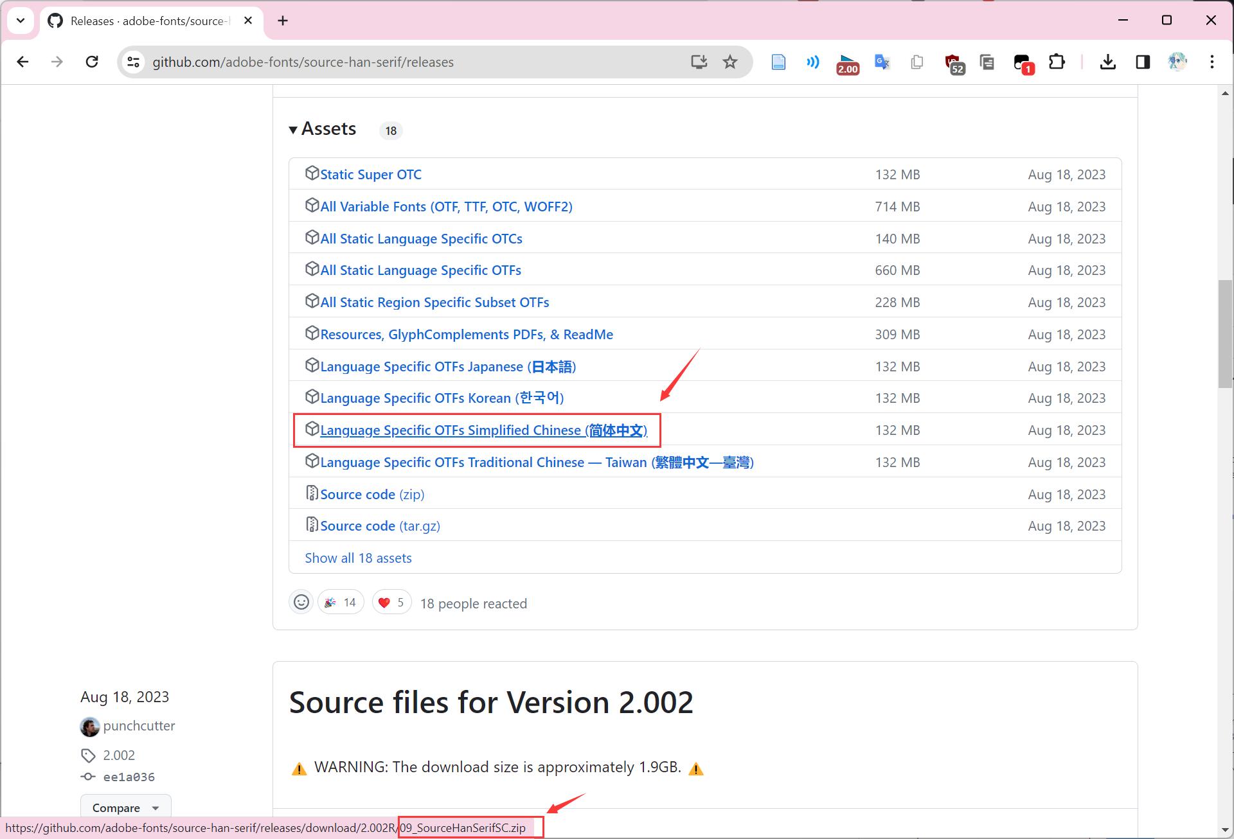
Task: Click the Extensions puzzle icon
Action: coord(1057,62)
